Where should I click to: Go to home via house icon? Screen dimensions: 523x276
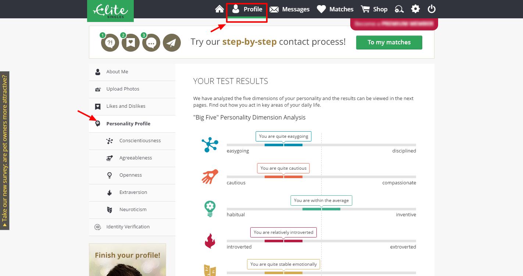point(219,9)
